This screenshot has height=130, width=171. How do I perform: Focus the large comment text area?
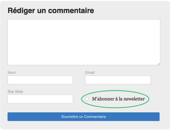pos(84,42)
